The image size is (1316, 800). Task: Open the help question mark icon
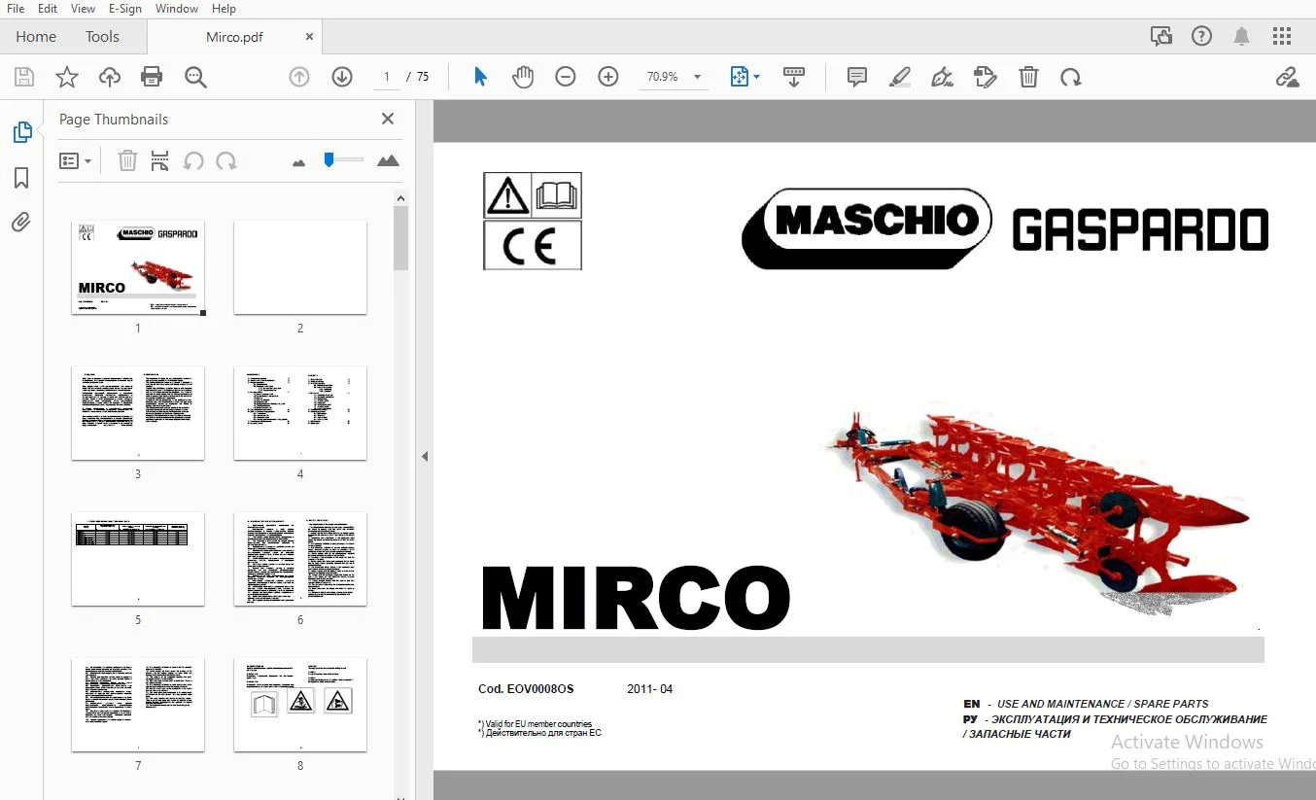pyautogui.click(x=1202, y=37)
